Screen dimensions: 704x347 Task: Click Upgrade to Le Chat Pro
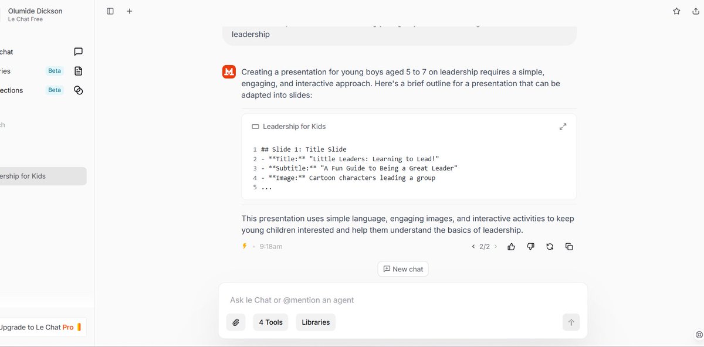pos(41,327)
